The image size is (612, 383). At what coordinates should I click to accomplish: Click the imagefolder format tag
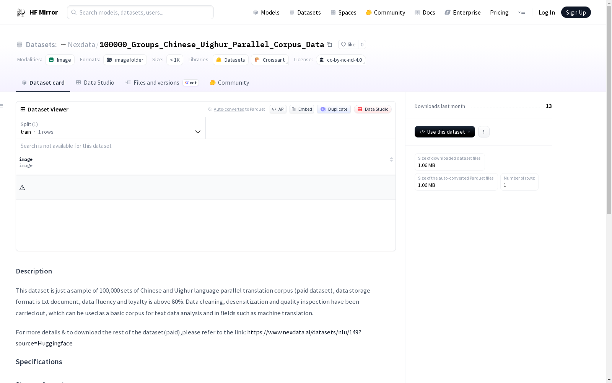coord(125,60)
